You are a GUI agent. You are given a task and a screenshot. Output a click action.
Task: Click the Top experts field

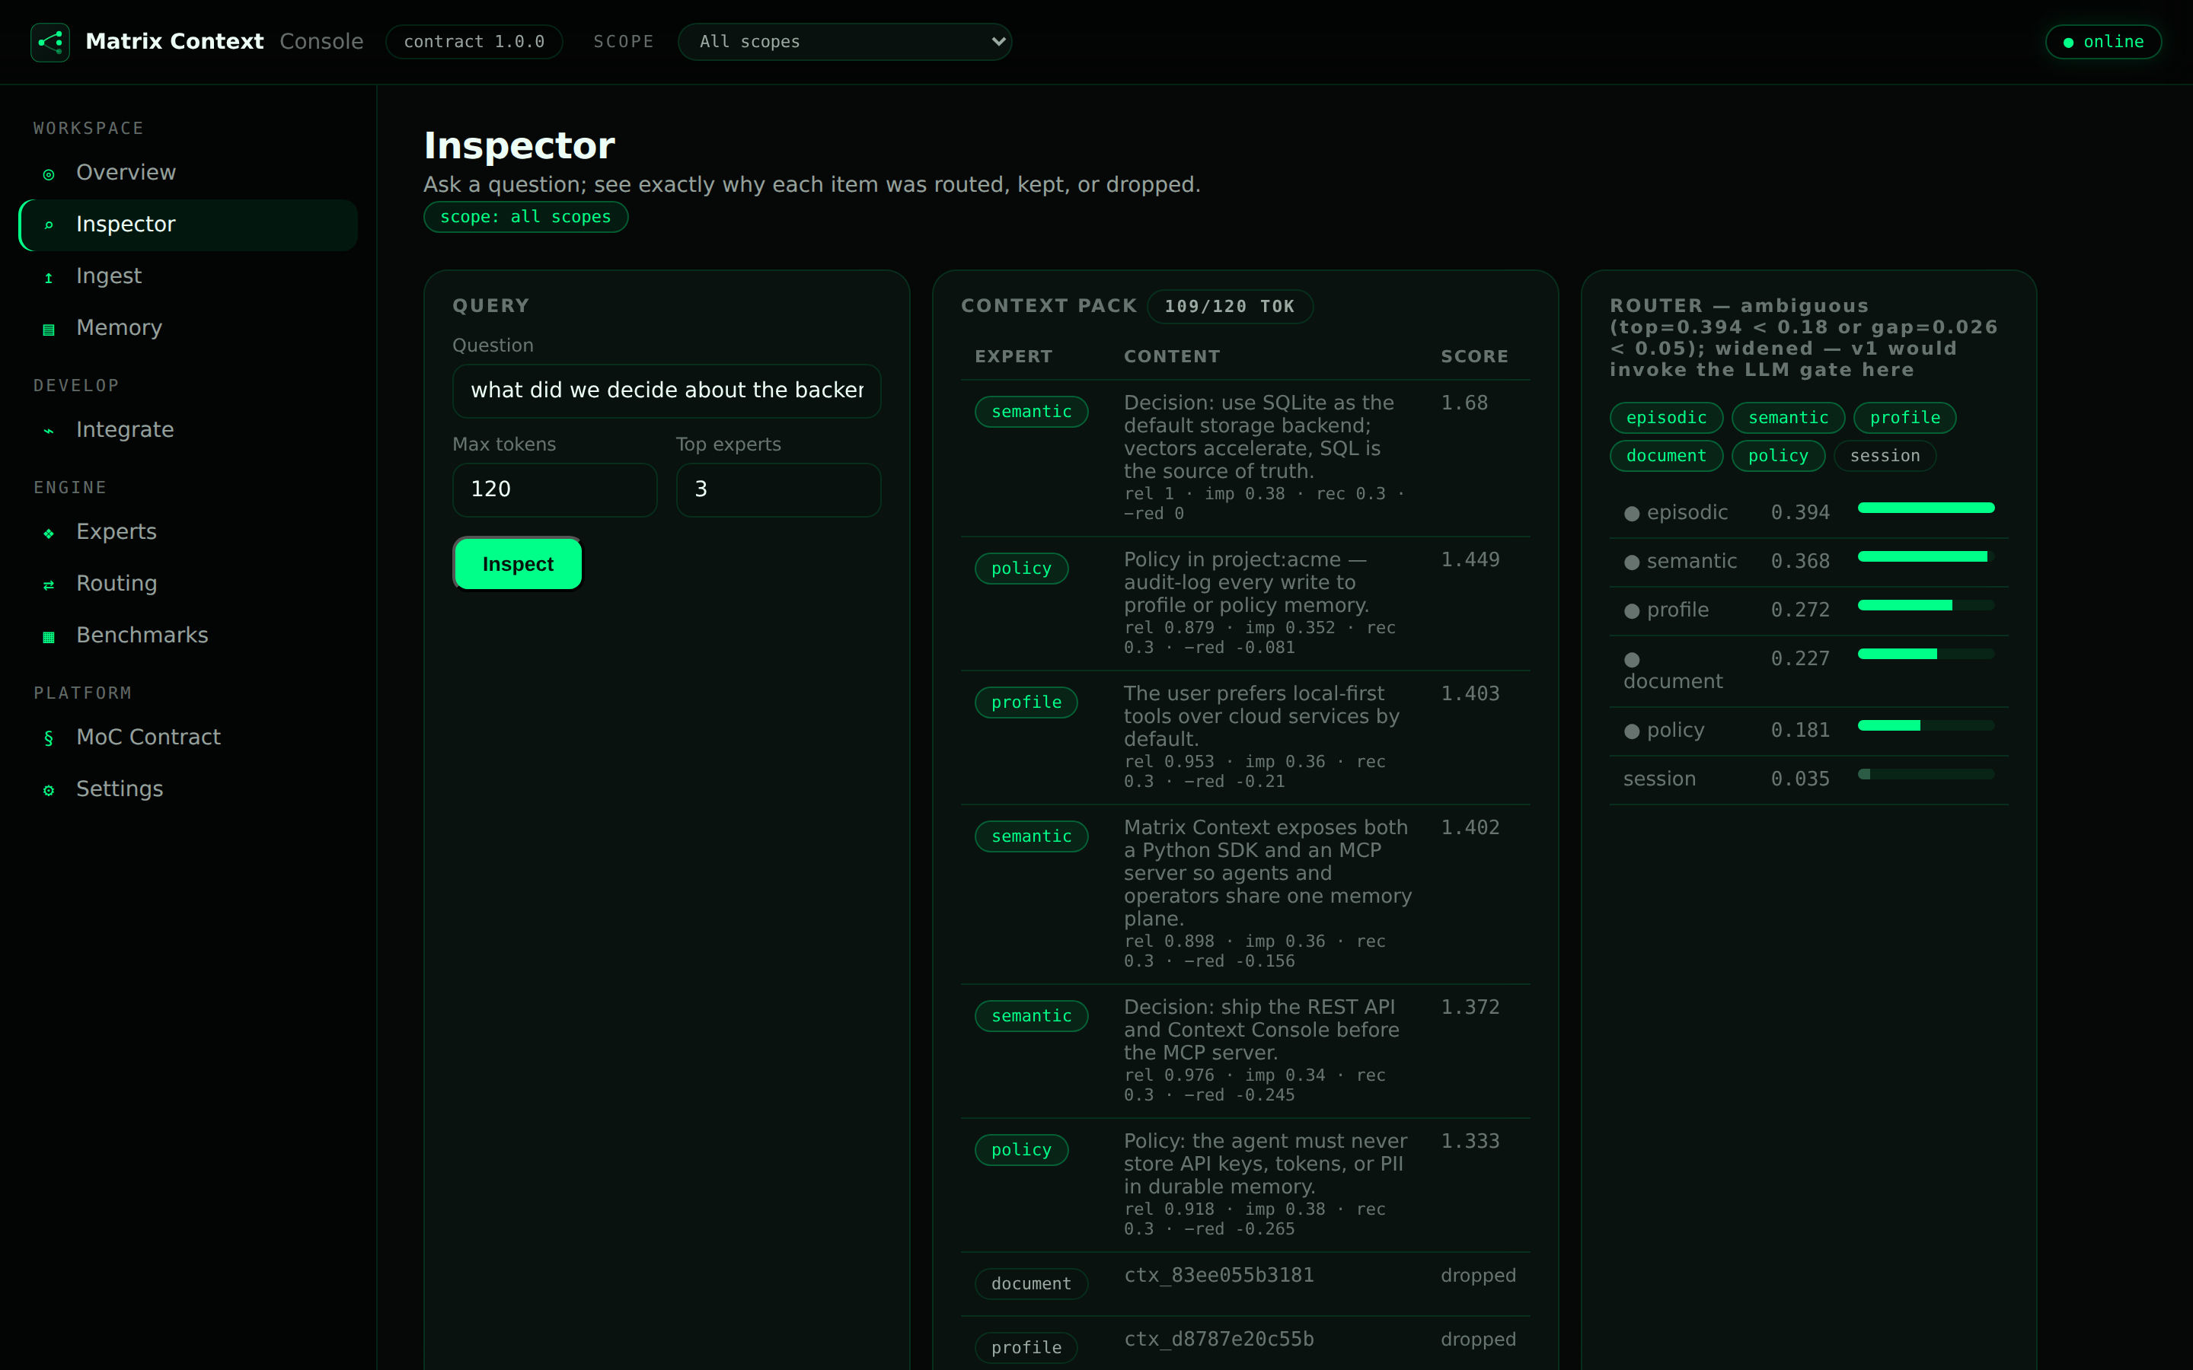778,490
